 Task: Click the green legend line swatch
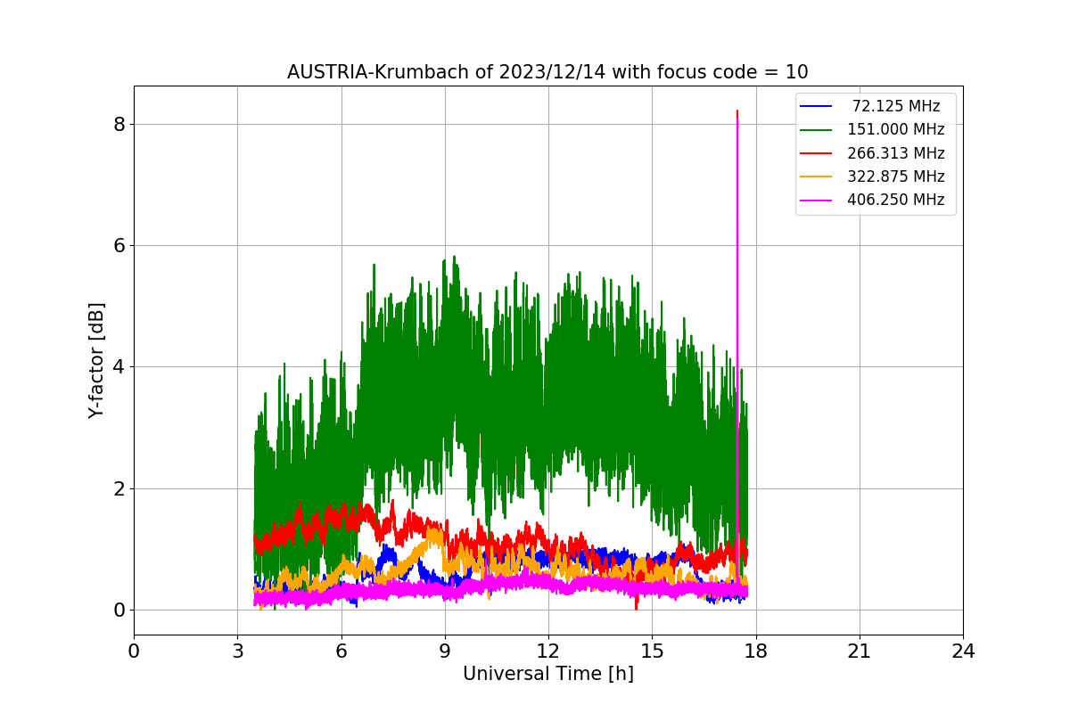pos(817,130)
